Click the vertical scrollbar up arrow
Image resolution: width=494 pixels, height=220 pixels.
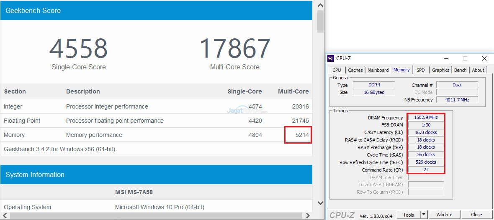(x=320, y=5)
